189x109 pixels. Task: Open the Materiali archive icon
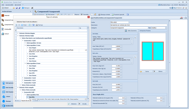click(3, 16)
